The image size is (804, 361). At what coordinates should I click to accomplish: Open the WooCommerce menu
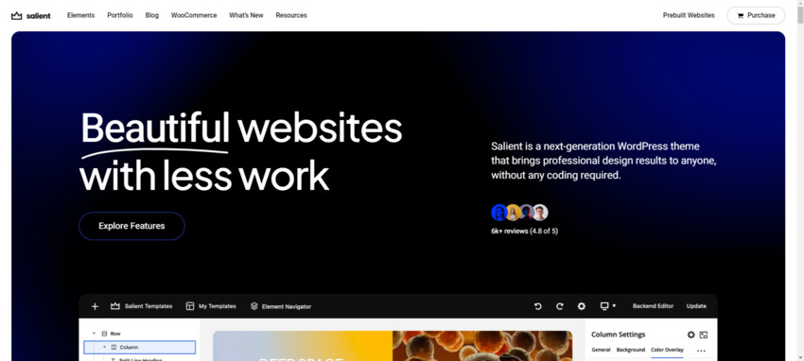[x=194, y=15]
